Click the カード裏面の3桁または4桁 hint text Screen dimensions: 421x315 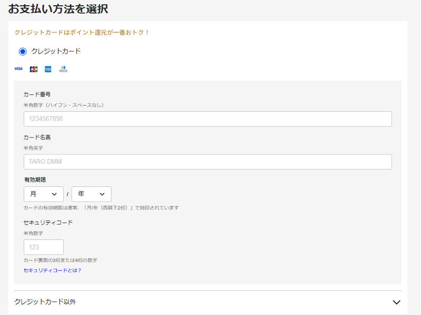(x=61, y=260)
